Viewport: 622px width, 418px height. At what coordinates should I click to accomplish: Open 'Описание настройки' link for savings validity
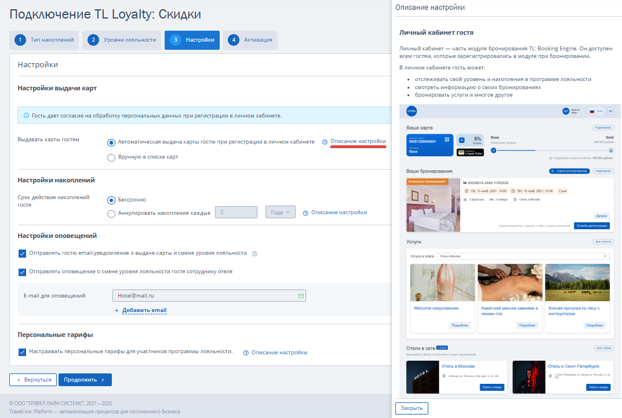pos(339,213)
